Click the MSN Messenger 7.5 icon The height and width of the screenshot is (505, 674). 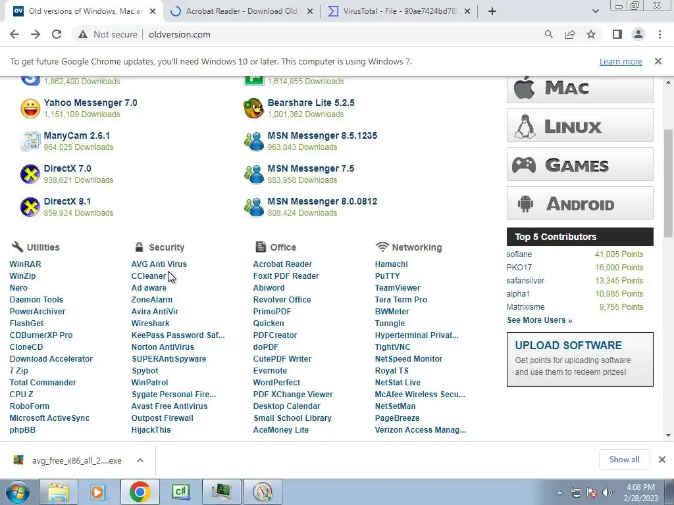point(253,174)
